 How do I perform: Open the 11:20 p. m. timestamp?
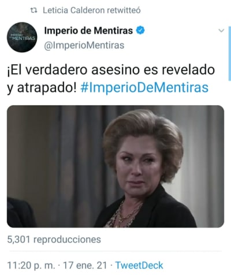31,265
